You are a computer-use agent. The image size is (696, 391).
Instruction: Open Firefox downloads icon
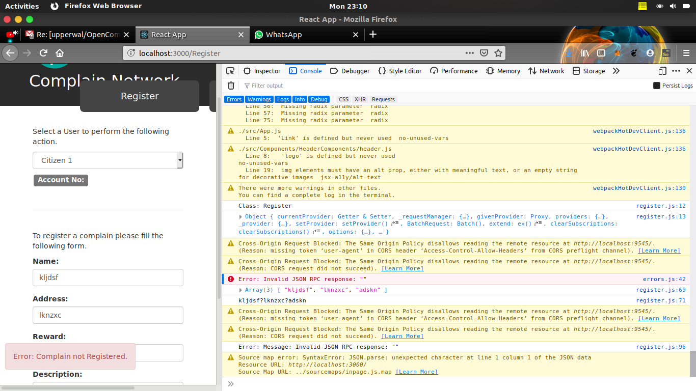click(x=569, y=52)
